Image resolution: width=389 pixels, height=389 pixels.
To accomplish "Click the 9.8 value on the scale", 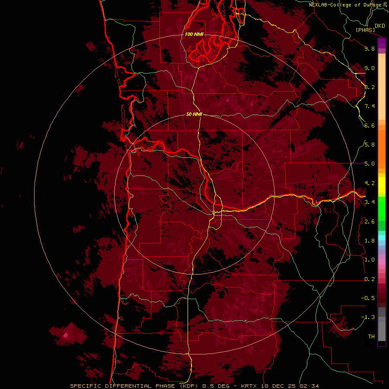I will (370, 48).
